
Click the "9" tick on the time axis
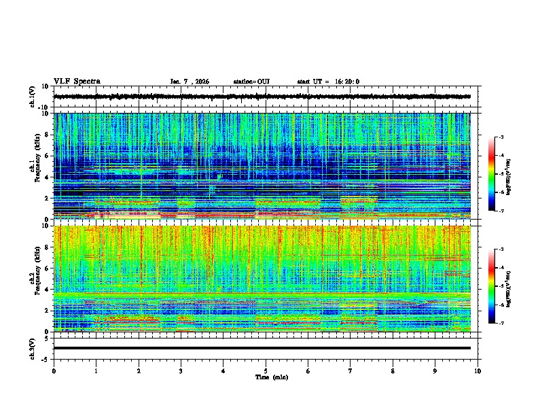pos(435,371)
